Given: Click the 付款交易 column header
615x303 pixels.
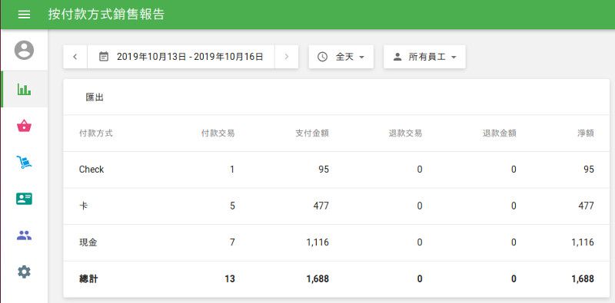Looking at the screenshot, I should pyautogui.click(x=218, y=133).
